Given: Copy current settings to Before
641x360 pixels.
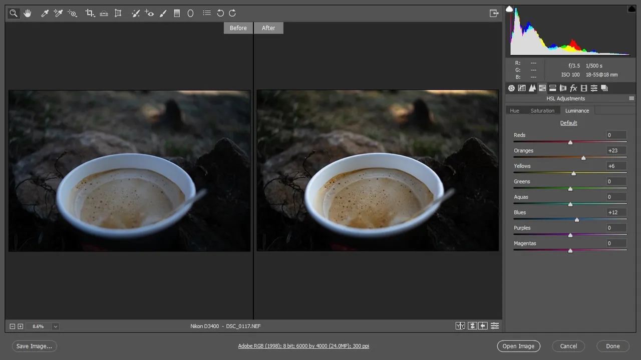Looking at the screenshot, I should point(483,326).
